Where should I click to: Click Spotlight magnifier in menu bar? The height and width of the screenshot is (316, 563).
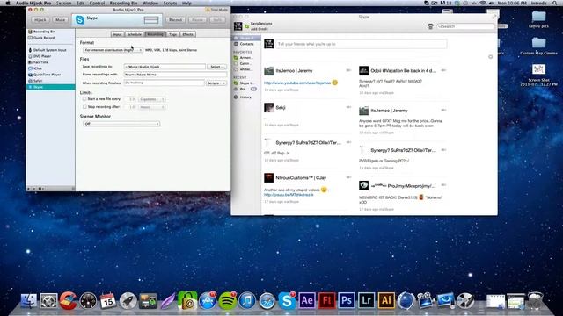[x=555, y=3]
